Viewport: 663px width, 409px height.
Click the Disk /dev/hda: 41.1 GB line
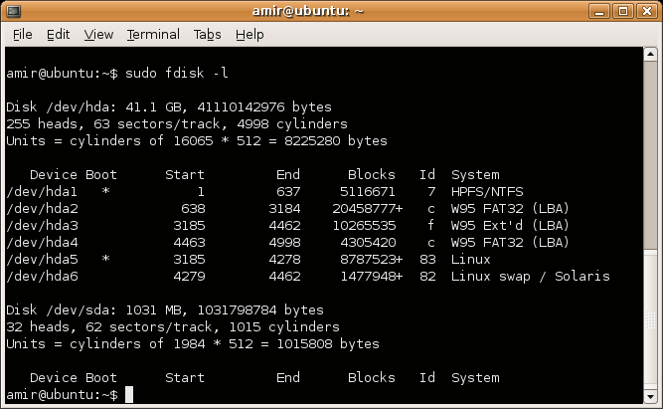(x=169, y=106)
